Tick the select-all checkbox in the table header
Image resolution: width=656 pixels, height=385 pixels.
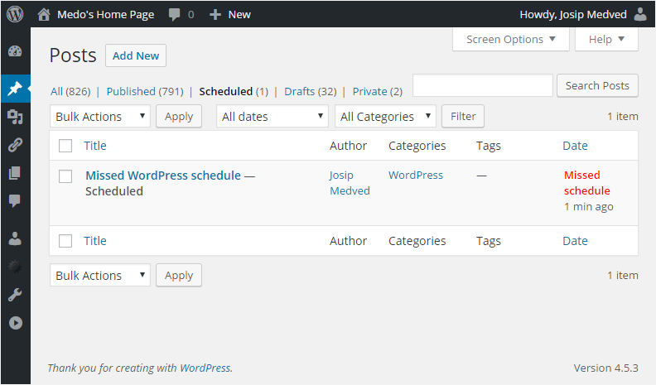point(65,146)
